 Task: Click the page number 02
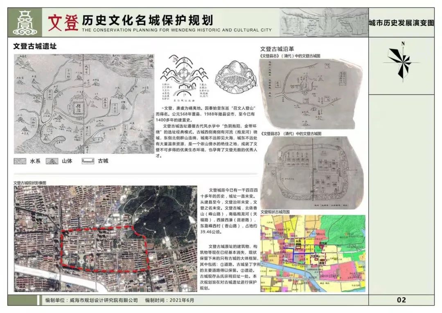401,300
